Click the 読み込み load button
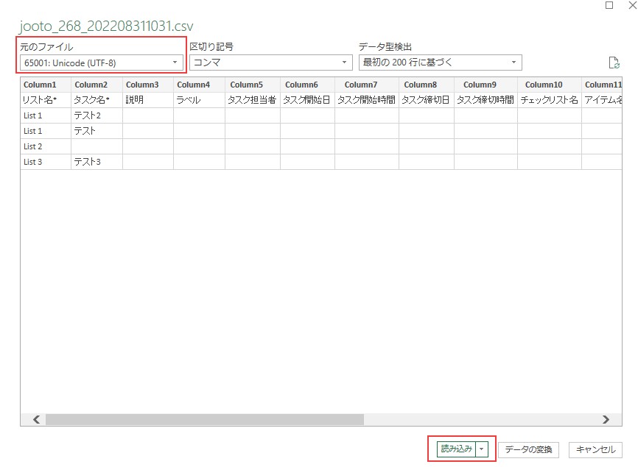The image size is (638, 467). 455,449
